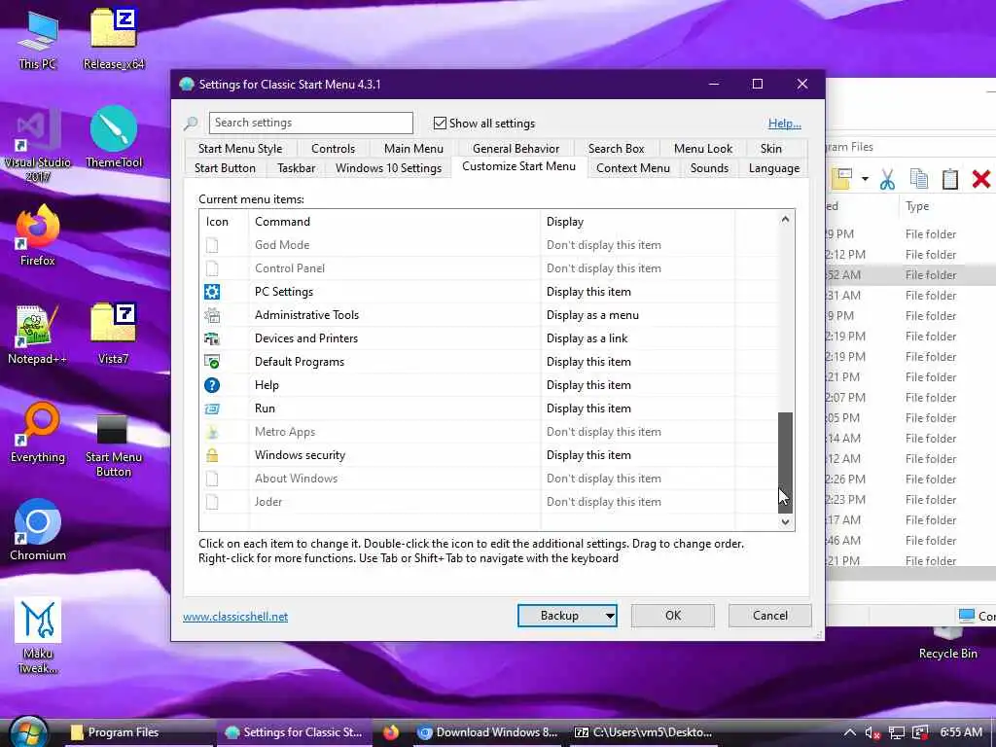The height and width of the screenshot is (747, 996).
Task: Click the Cut scissors icon in Explorer window
Action: click(887, 179)
